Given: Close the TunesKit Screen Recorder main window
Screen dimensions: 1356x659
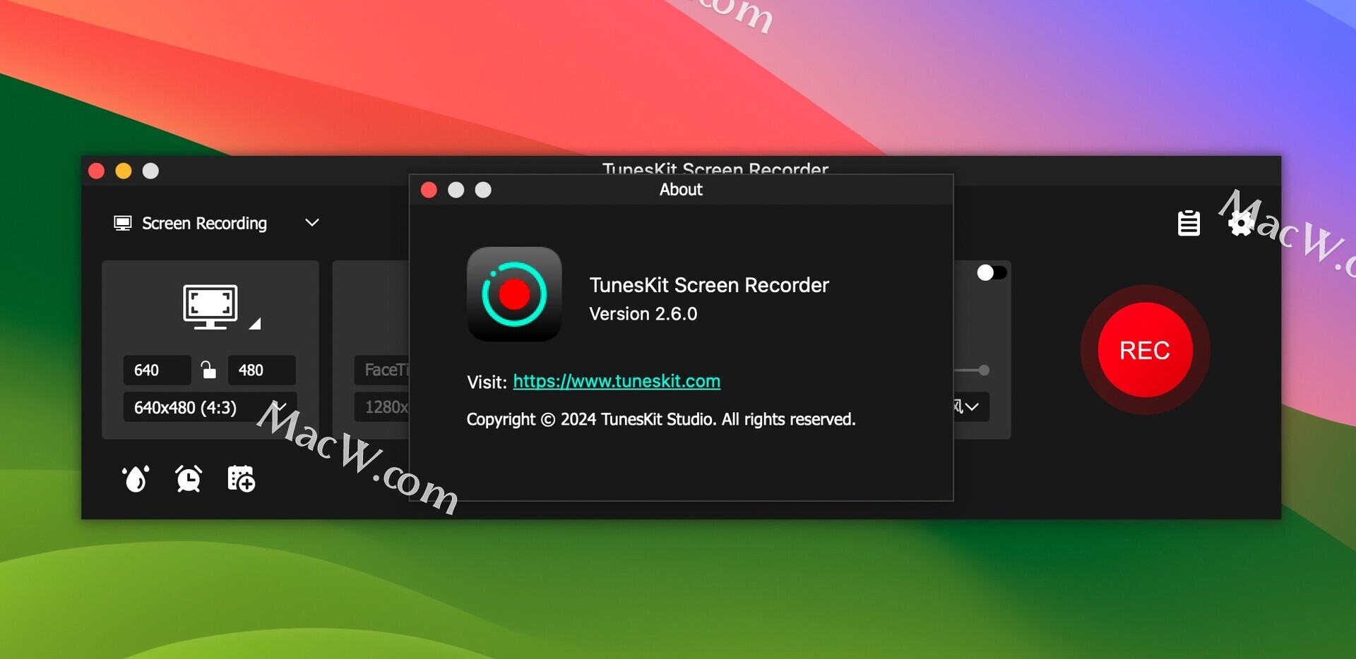Looking at the screenshot, I should tap(97, 171).
